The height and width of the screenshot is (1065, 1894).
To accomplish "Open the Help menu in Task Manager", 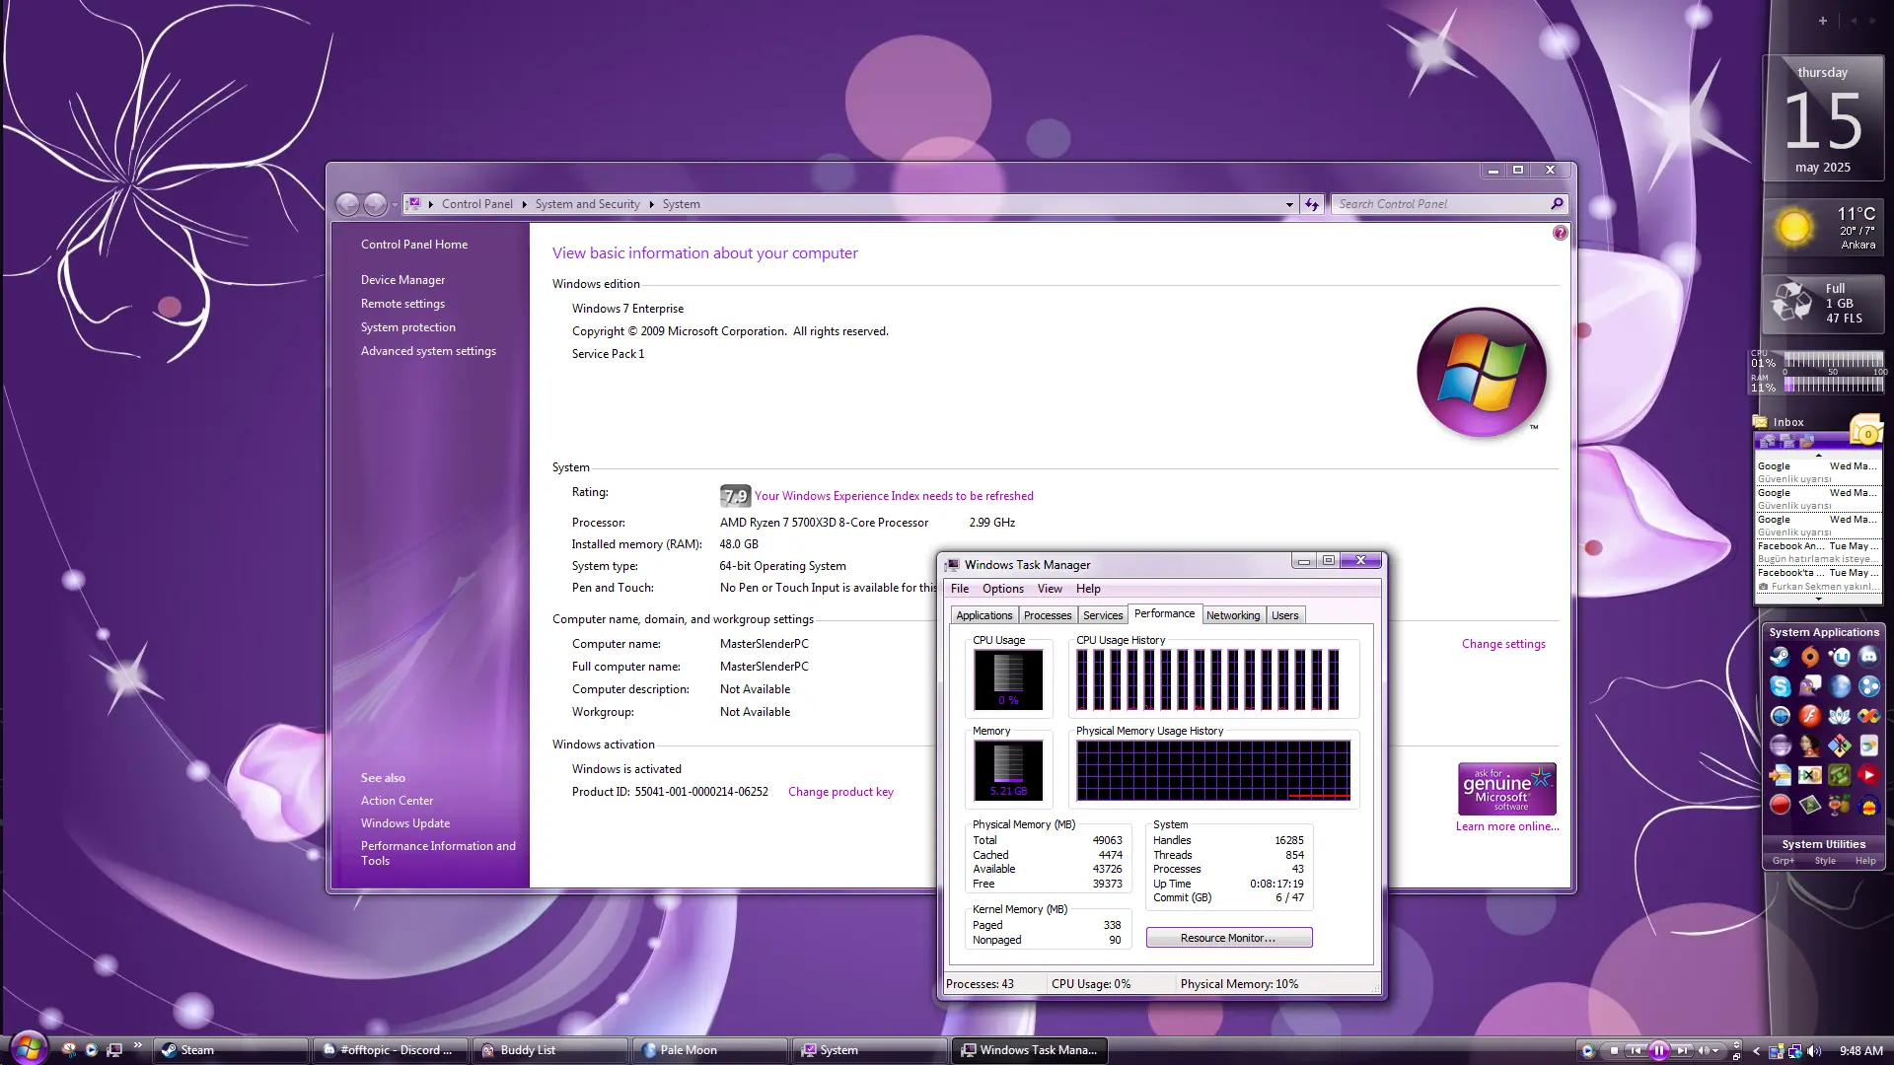I will click(1088, 589).
